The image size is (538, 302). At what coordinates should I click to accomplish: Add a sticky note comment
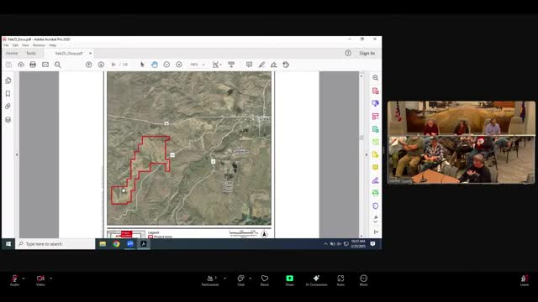point(249,65)
